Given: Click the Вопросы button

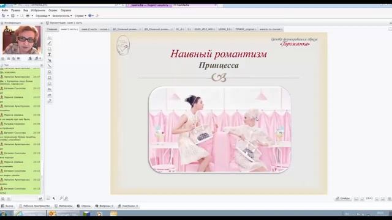Looking at the screenshot, I should pyautogui.click(x=104, y=206).
